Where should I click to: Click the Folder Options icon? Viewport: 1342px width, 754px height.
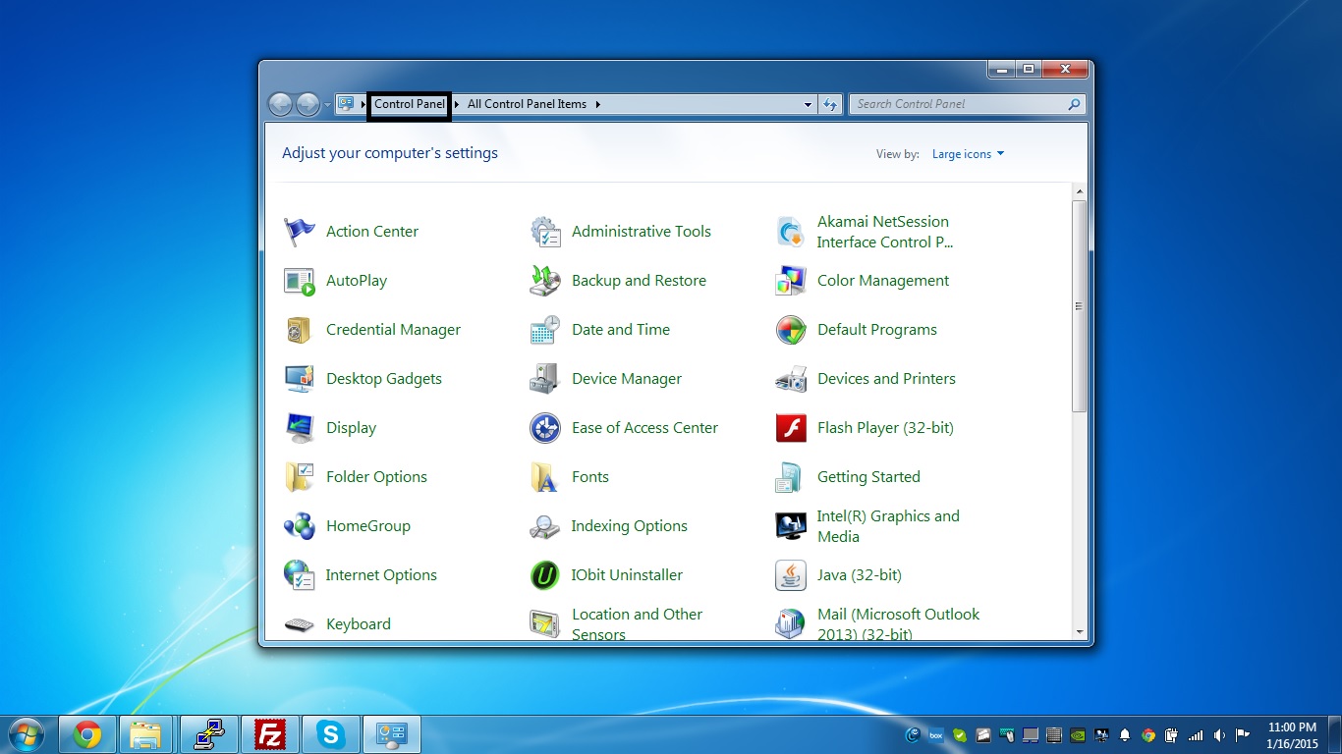(299, 477)
